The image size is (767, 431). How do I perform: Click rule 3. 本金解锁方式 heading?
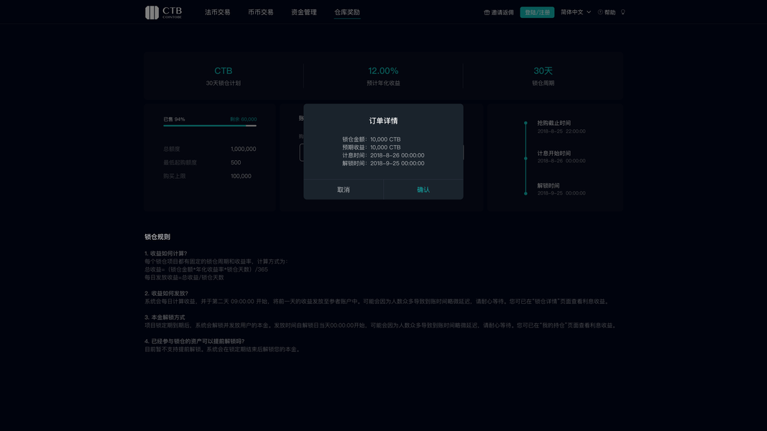pyautogui.click(x=165, y=317)
